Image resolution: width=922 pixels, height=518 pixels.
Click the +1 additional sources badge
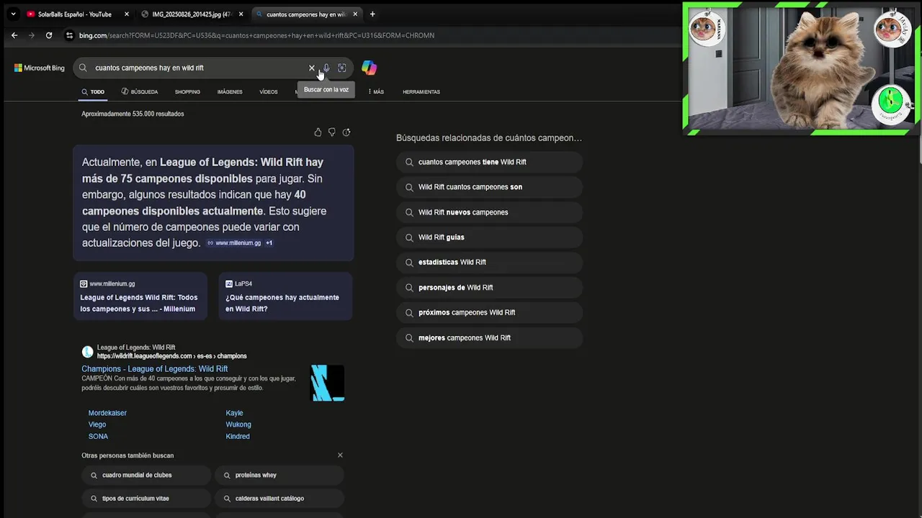point(269,243)
